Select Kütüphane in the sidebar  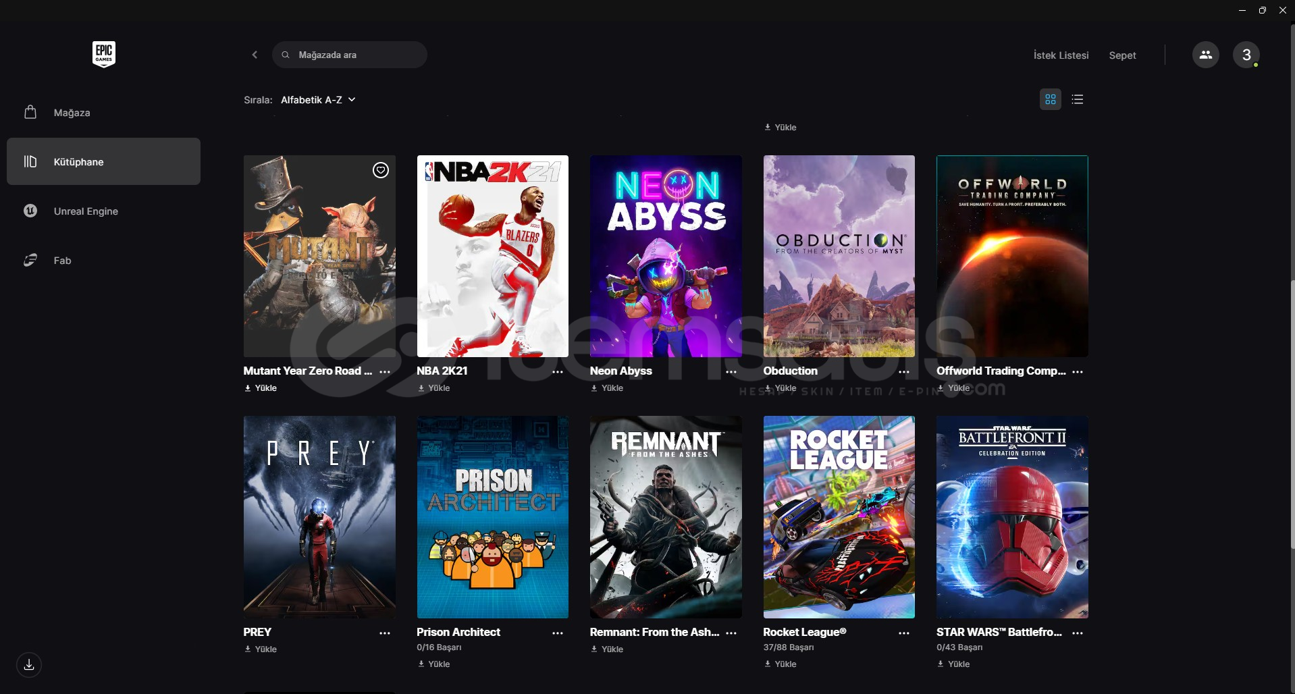(x=103, y=161)
